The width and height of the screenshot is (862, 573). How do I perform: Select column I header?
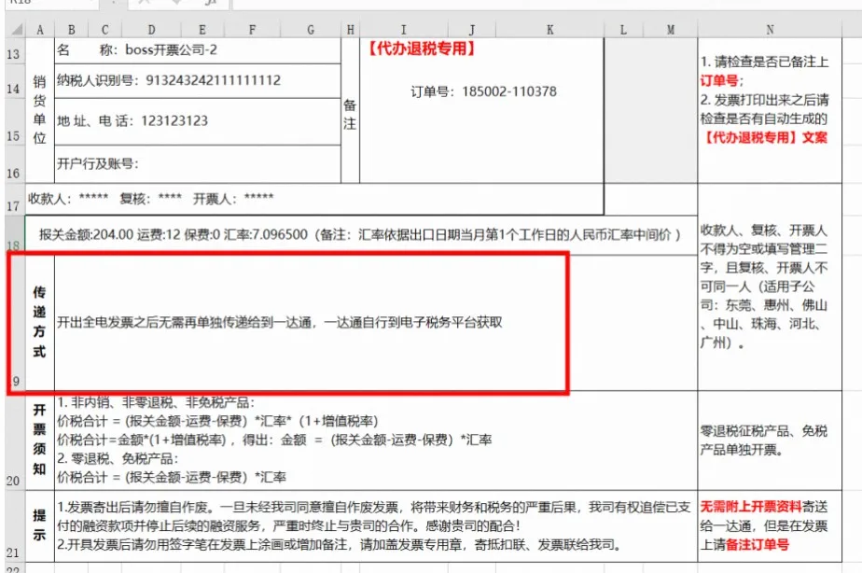404,30
